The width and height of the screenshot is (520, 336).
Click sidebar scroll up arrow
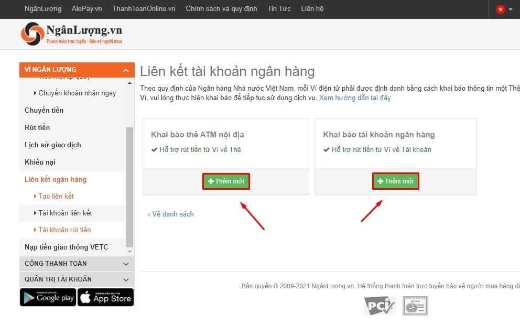tap(129, 83)
